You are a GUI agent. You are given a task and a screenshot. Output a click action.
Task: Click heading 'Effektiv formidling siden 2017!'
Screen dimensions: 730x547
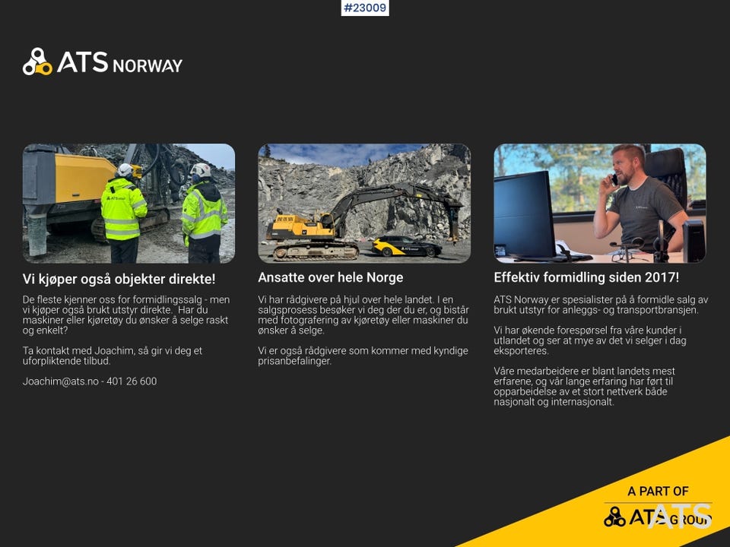586,278
